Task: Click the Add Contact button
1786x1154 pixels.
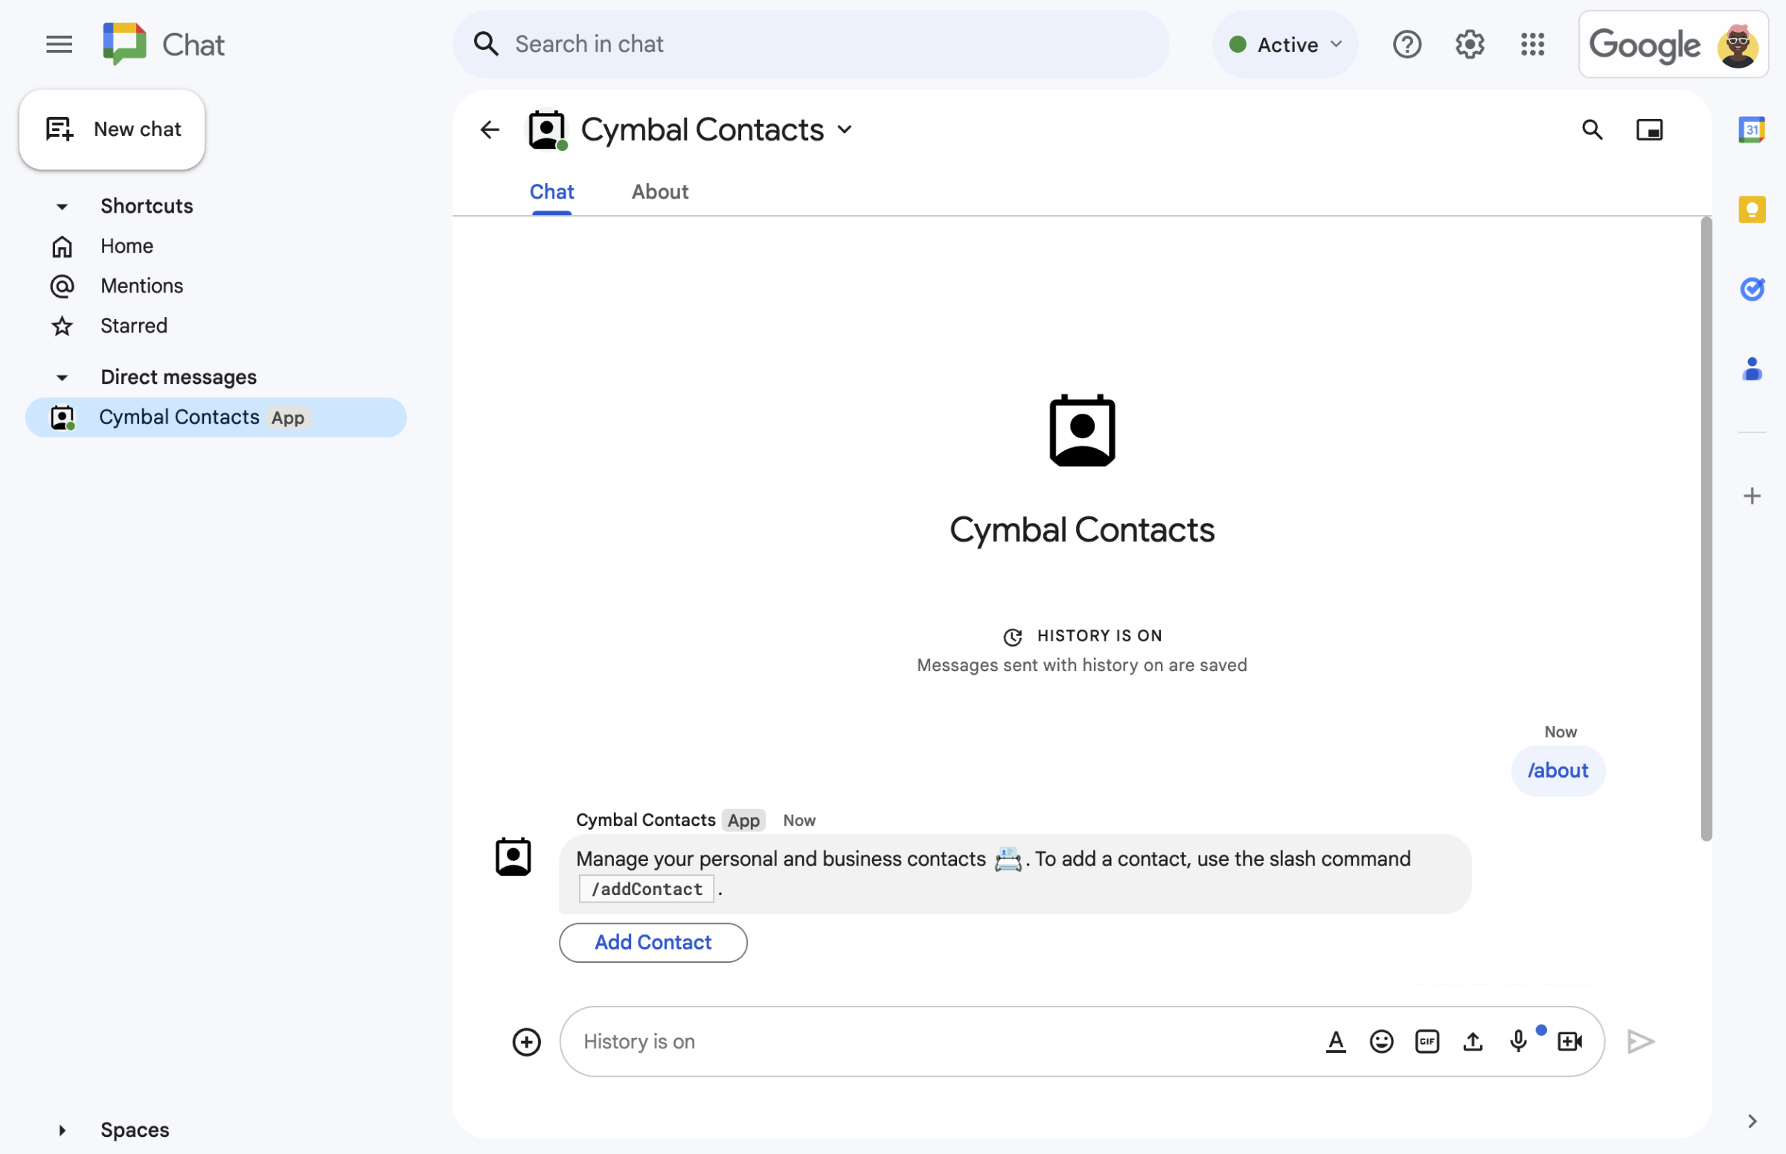Action: point(653,942)
